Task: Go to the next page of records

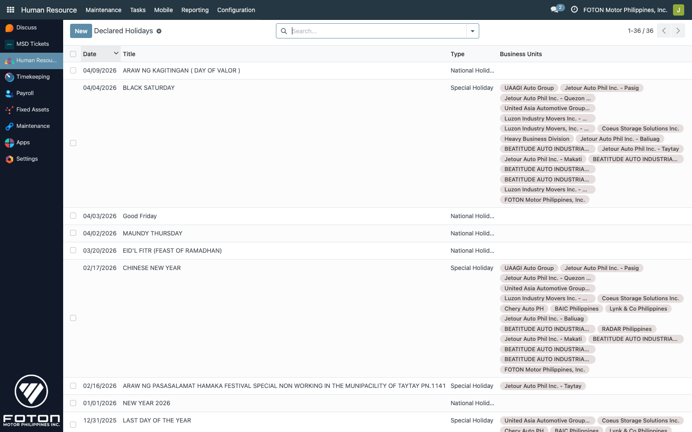Action: tap(678, 31)
